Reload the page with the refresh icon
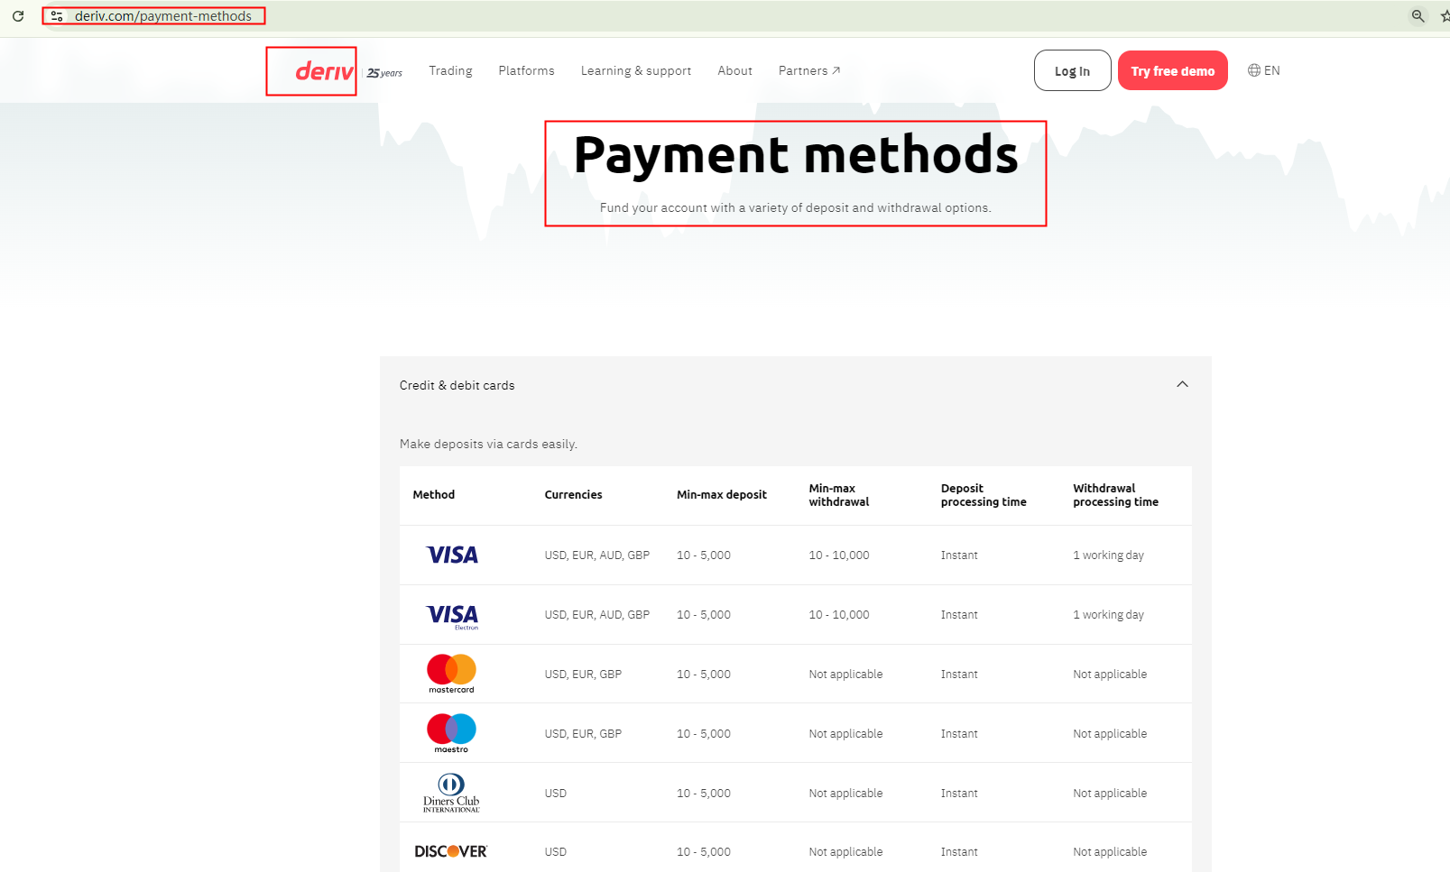The width and height of the screenshot is (1450, 872). (x=18, y=16)
